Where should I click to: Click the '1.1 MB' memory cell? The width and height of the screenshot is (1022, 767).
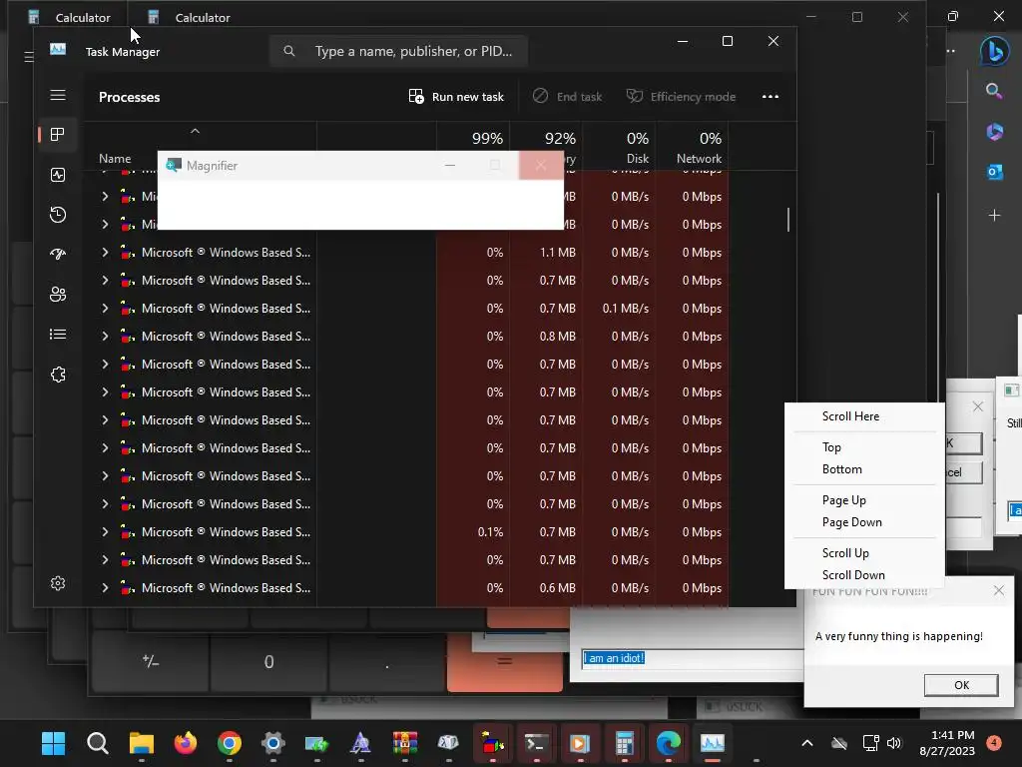[x=557, y=253]
